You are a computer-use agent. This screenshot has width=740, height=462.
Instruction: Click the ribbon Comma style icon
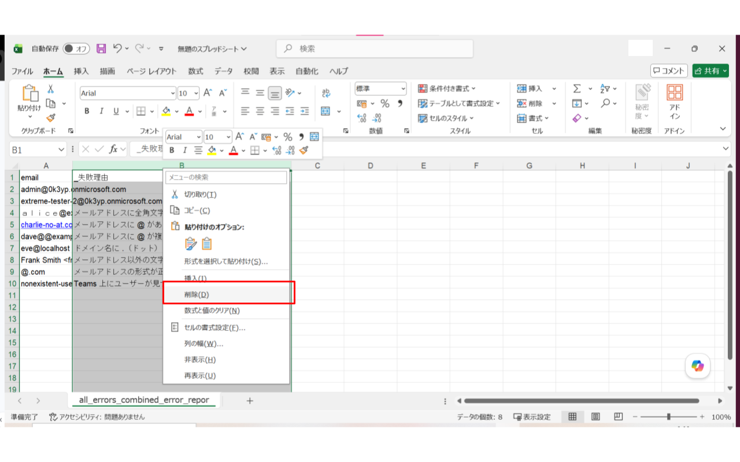tap(399, 104)
